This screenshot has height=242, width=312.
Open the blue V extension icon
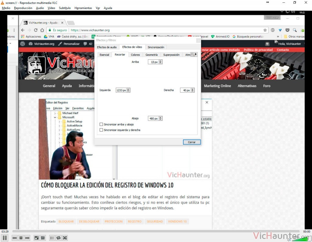pyautogui.click(x=280, y=30)
